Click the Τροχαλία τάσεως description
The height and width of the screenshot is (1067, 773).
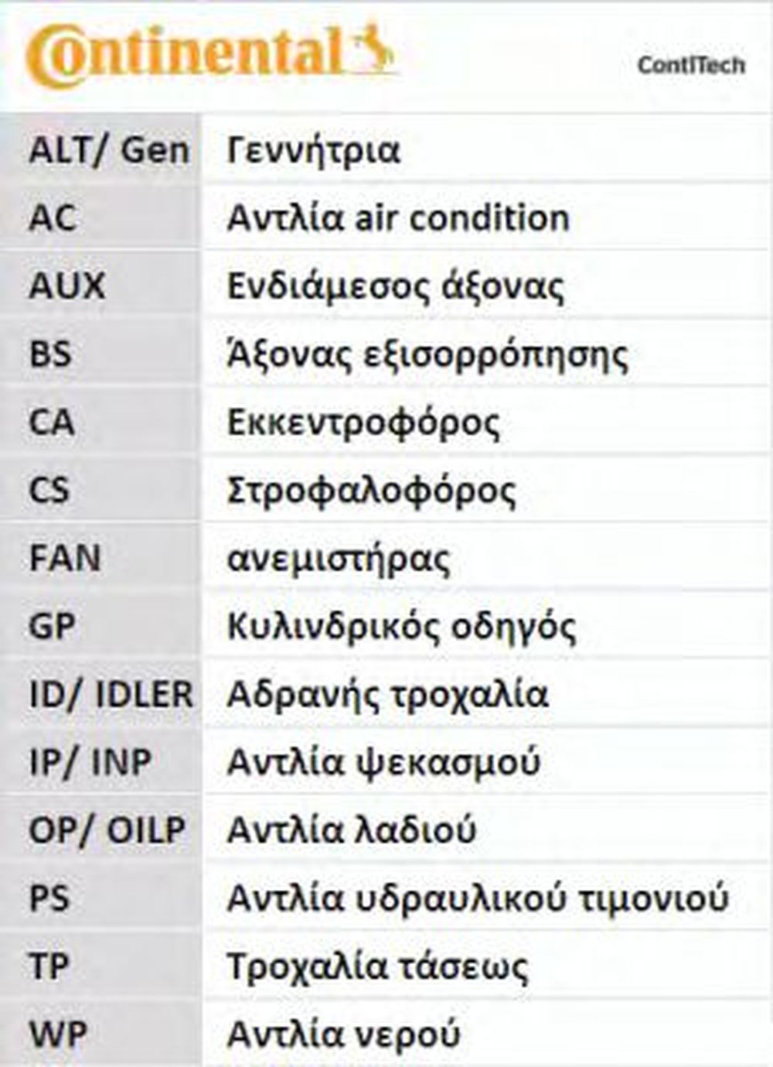[x=377, y=967]
